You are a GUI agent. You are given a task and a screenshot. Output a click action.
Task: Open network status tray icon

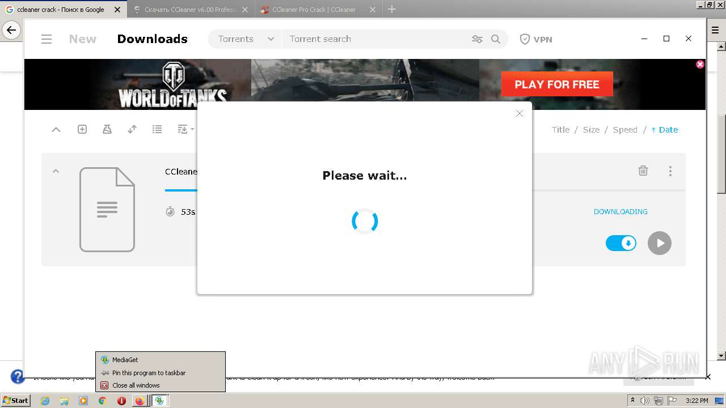[x=659, y=401]
